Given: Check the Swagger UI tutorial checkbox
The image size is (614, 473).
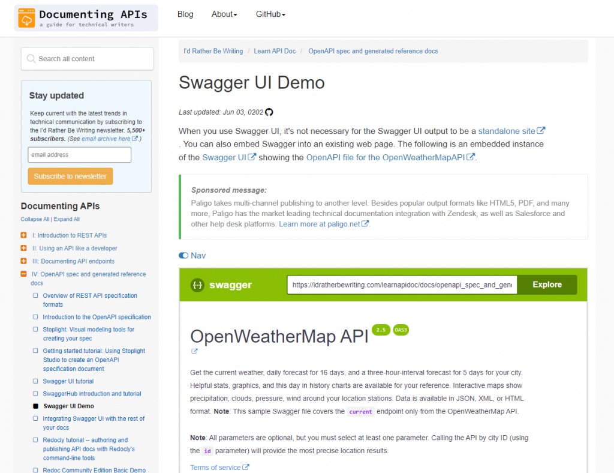Looking at the screenshot, I should 35,381.
